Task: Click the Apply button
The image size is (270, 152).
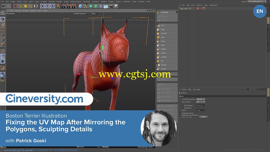Action: [x=204, y=117]
